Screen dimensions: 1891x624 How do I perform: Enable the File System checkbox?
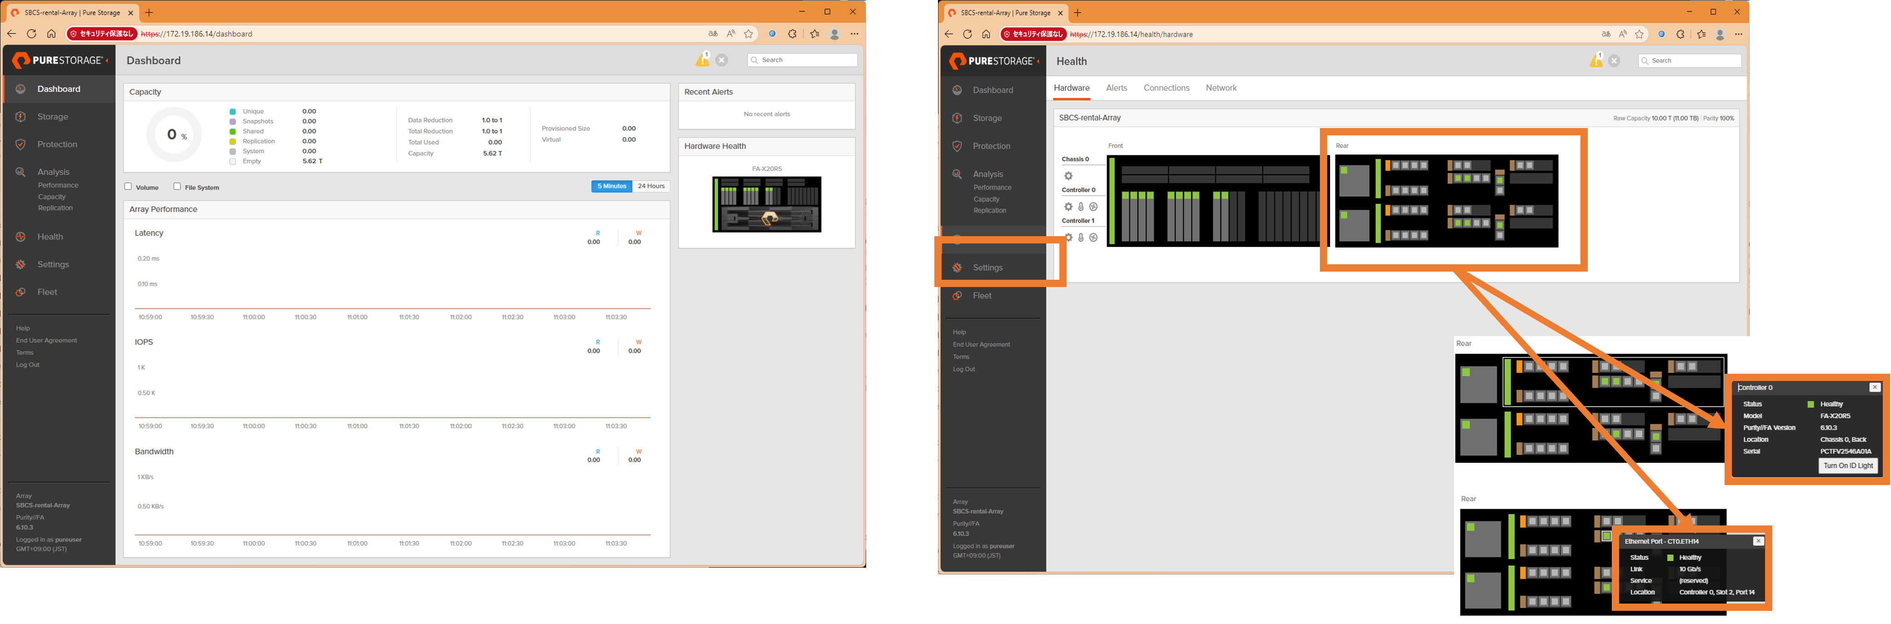177,186
